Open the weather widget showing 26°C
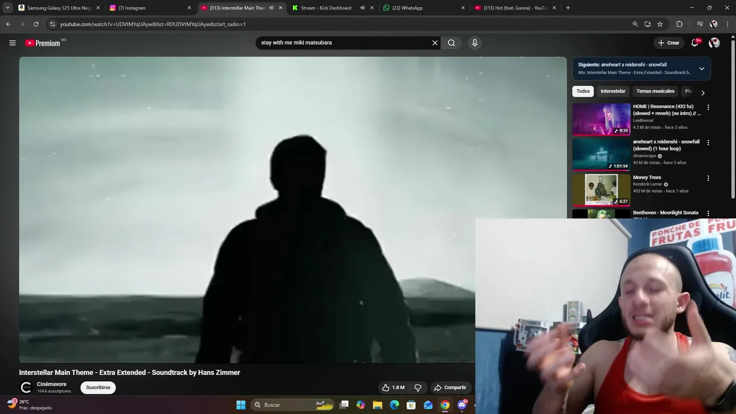The width and height of the screenshot is (736, 414). 30,405
